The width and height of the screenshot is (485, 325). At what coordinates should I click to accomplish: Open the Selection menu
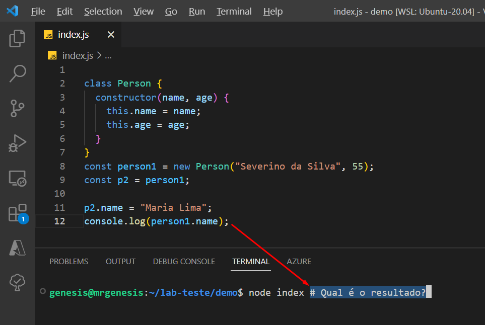103,11
